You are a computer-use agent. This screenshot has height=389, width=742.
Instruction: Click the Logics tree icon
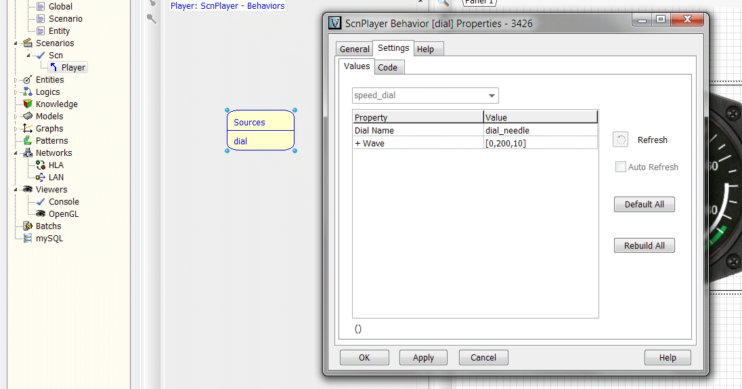(28, 92)
